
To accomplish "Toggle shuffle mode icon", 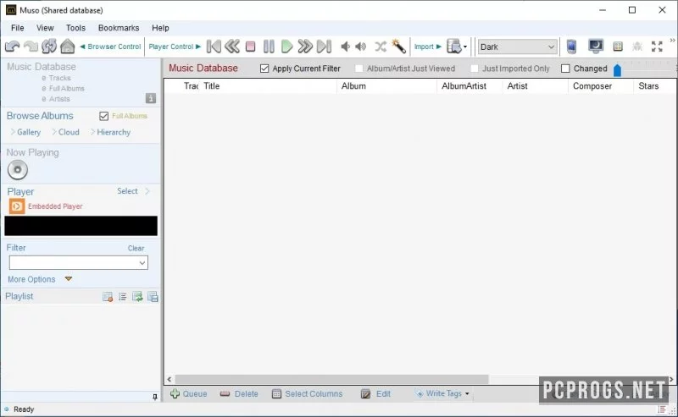I will click(380, 47).
